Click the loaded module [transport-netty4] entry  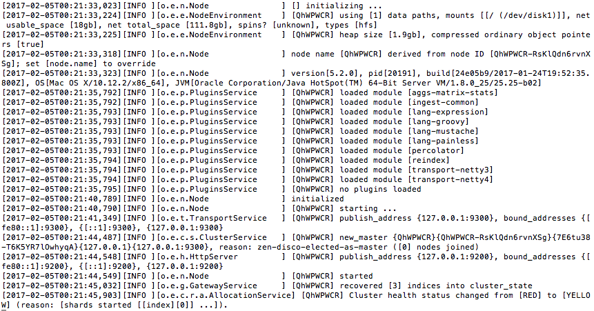click(x=416, y=179)
